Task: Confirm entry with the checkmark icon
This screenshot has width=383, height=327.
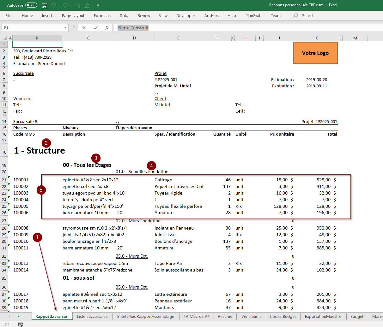Action: pos(95,28)
